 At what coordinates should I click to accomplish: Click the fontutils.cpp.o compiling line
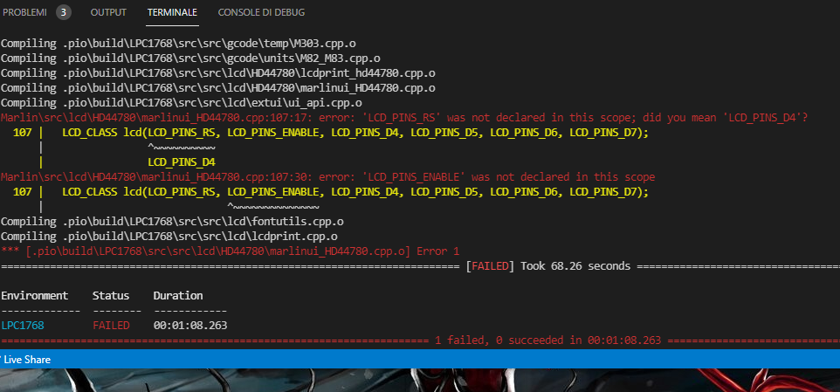[x=172, y=221]
